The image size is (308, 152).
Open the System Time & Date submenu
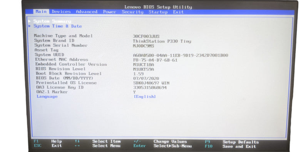pos(57,26)
